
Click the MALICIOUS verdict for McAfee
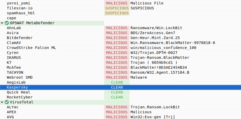[117, 67]
